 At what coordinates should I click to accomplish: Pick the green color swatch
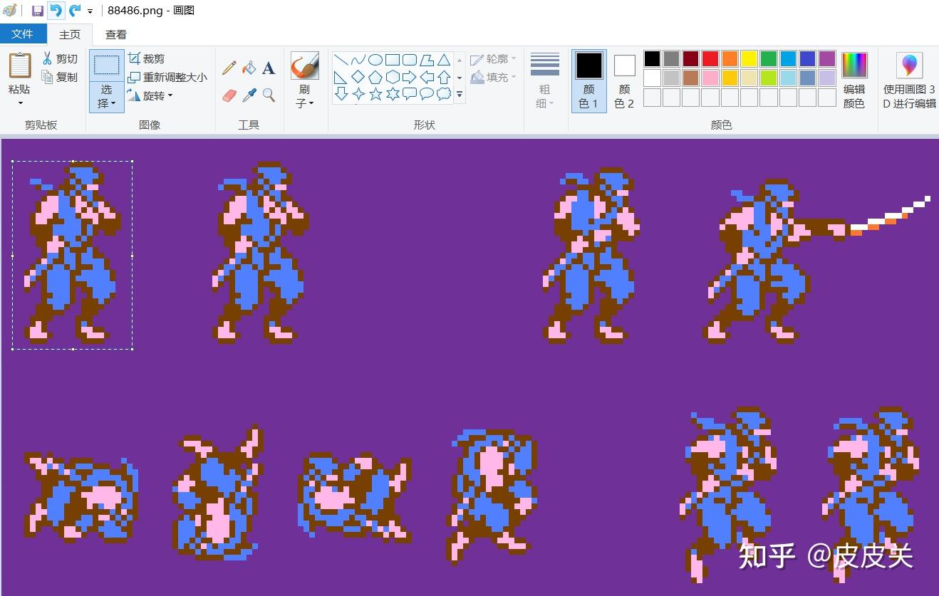769,58
